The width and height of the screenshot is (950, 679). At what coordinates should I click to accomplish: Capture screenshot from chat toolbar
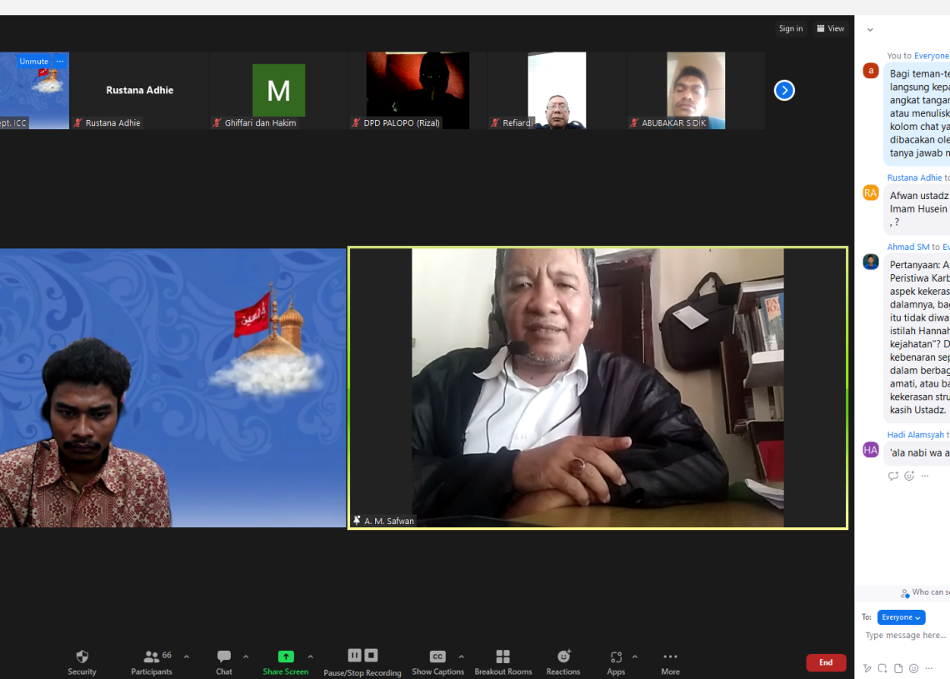pos(882,668)
